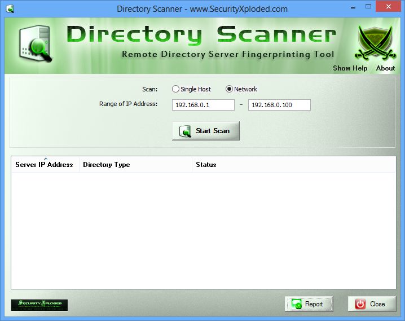Click the Report button

[309, 304]
